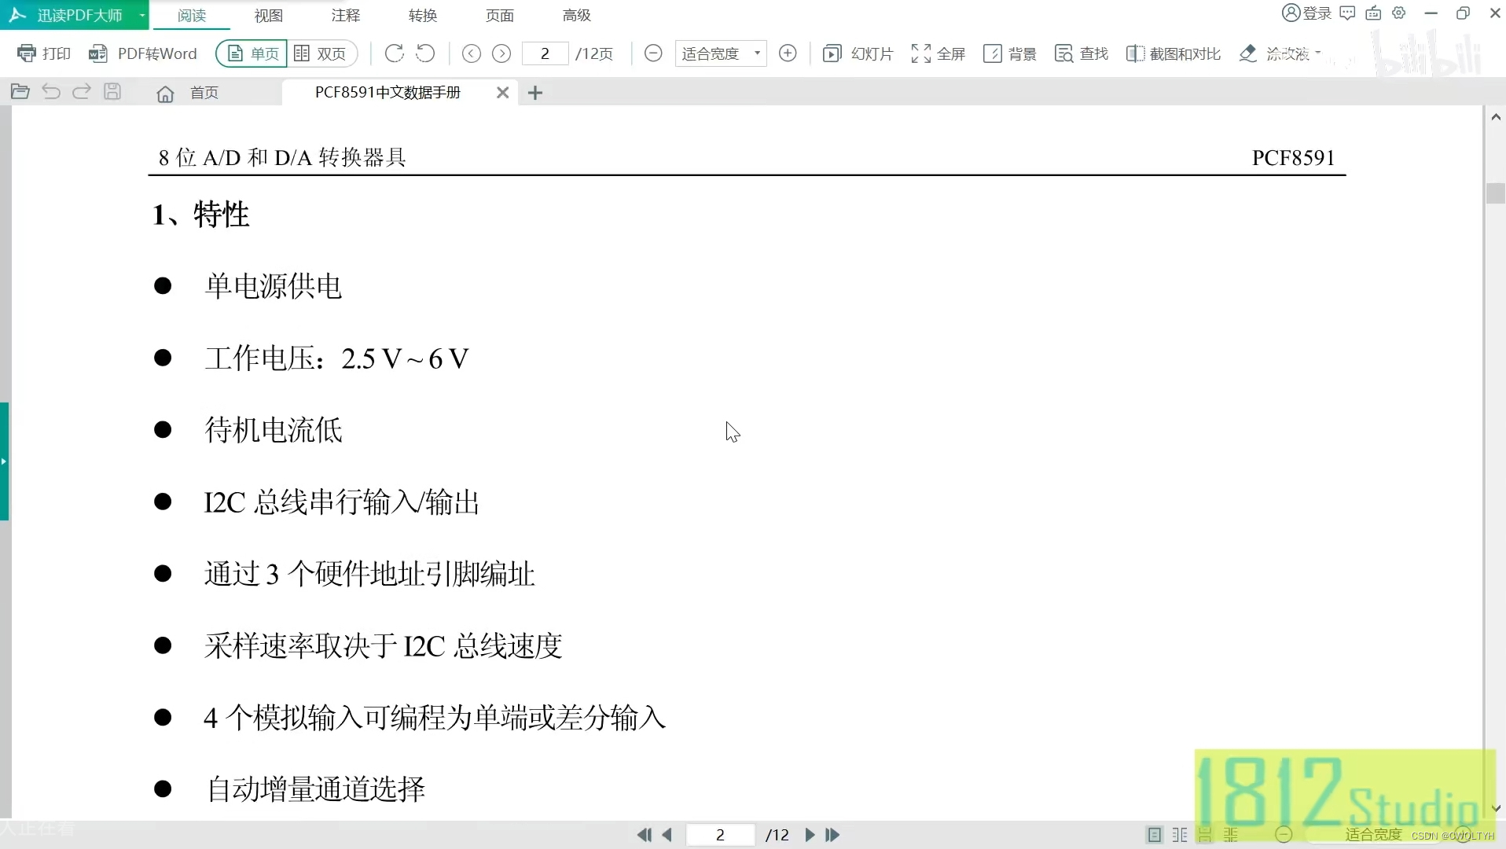Select the 打印 (Print) icon
Screen dimensions: 1506x849
(x=44, y=53)
